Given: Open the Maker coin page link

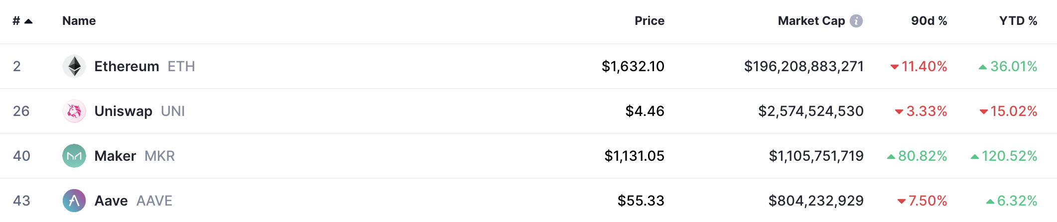Looking at the screenshot, I should [x=115, y=156].
